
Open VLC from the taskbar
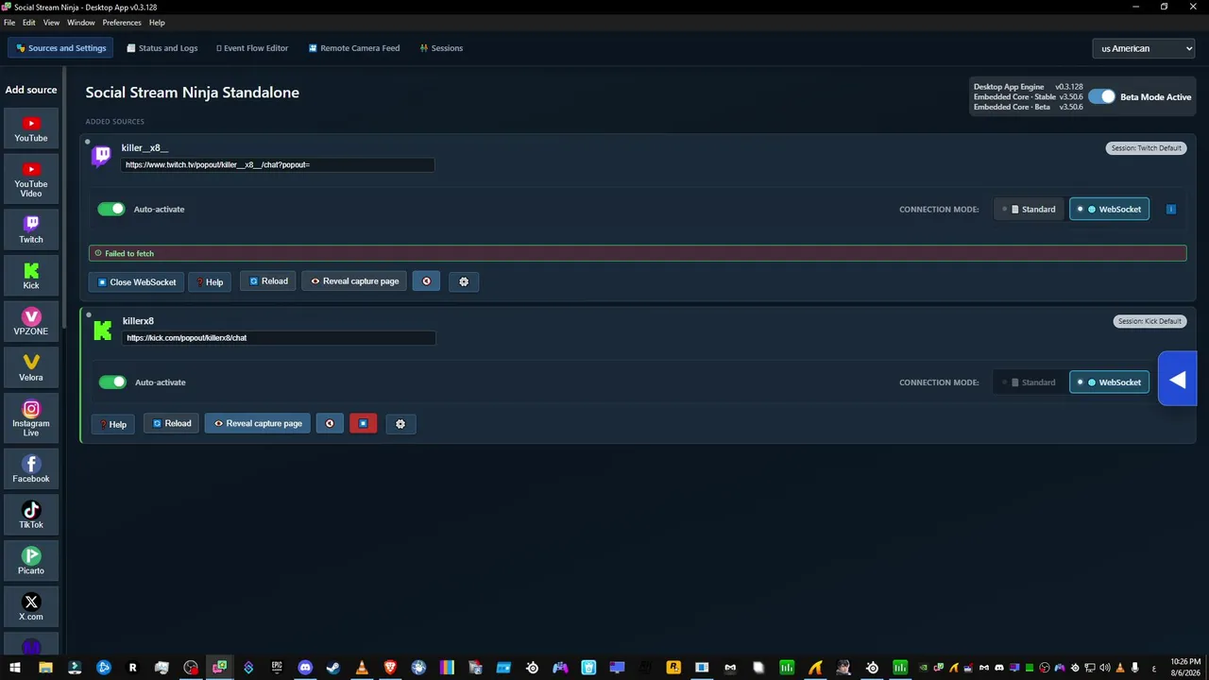point(362,668)
